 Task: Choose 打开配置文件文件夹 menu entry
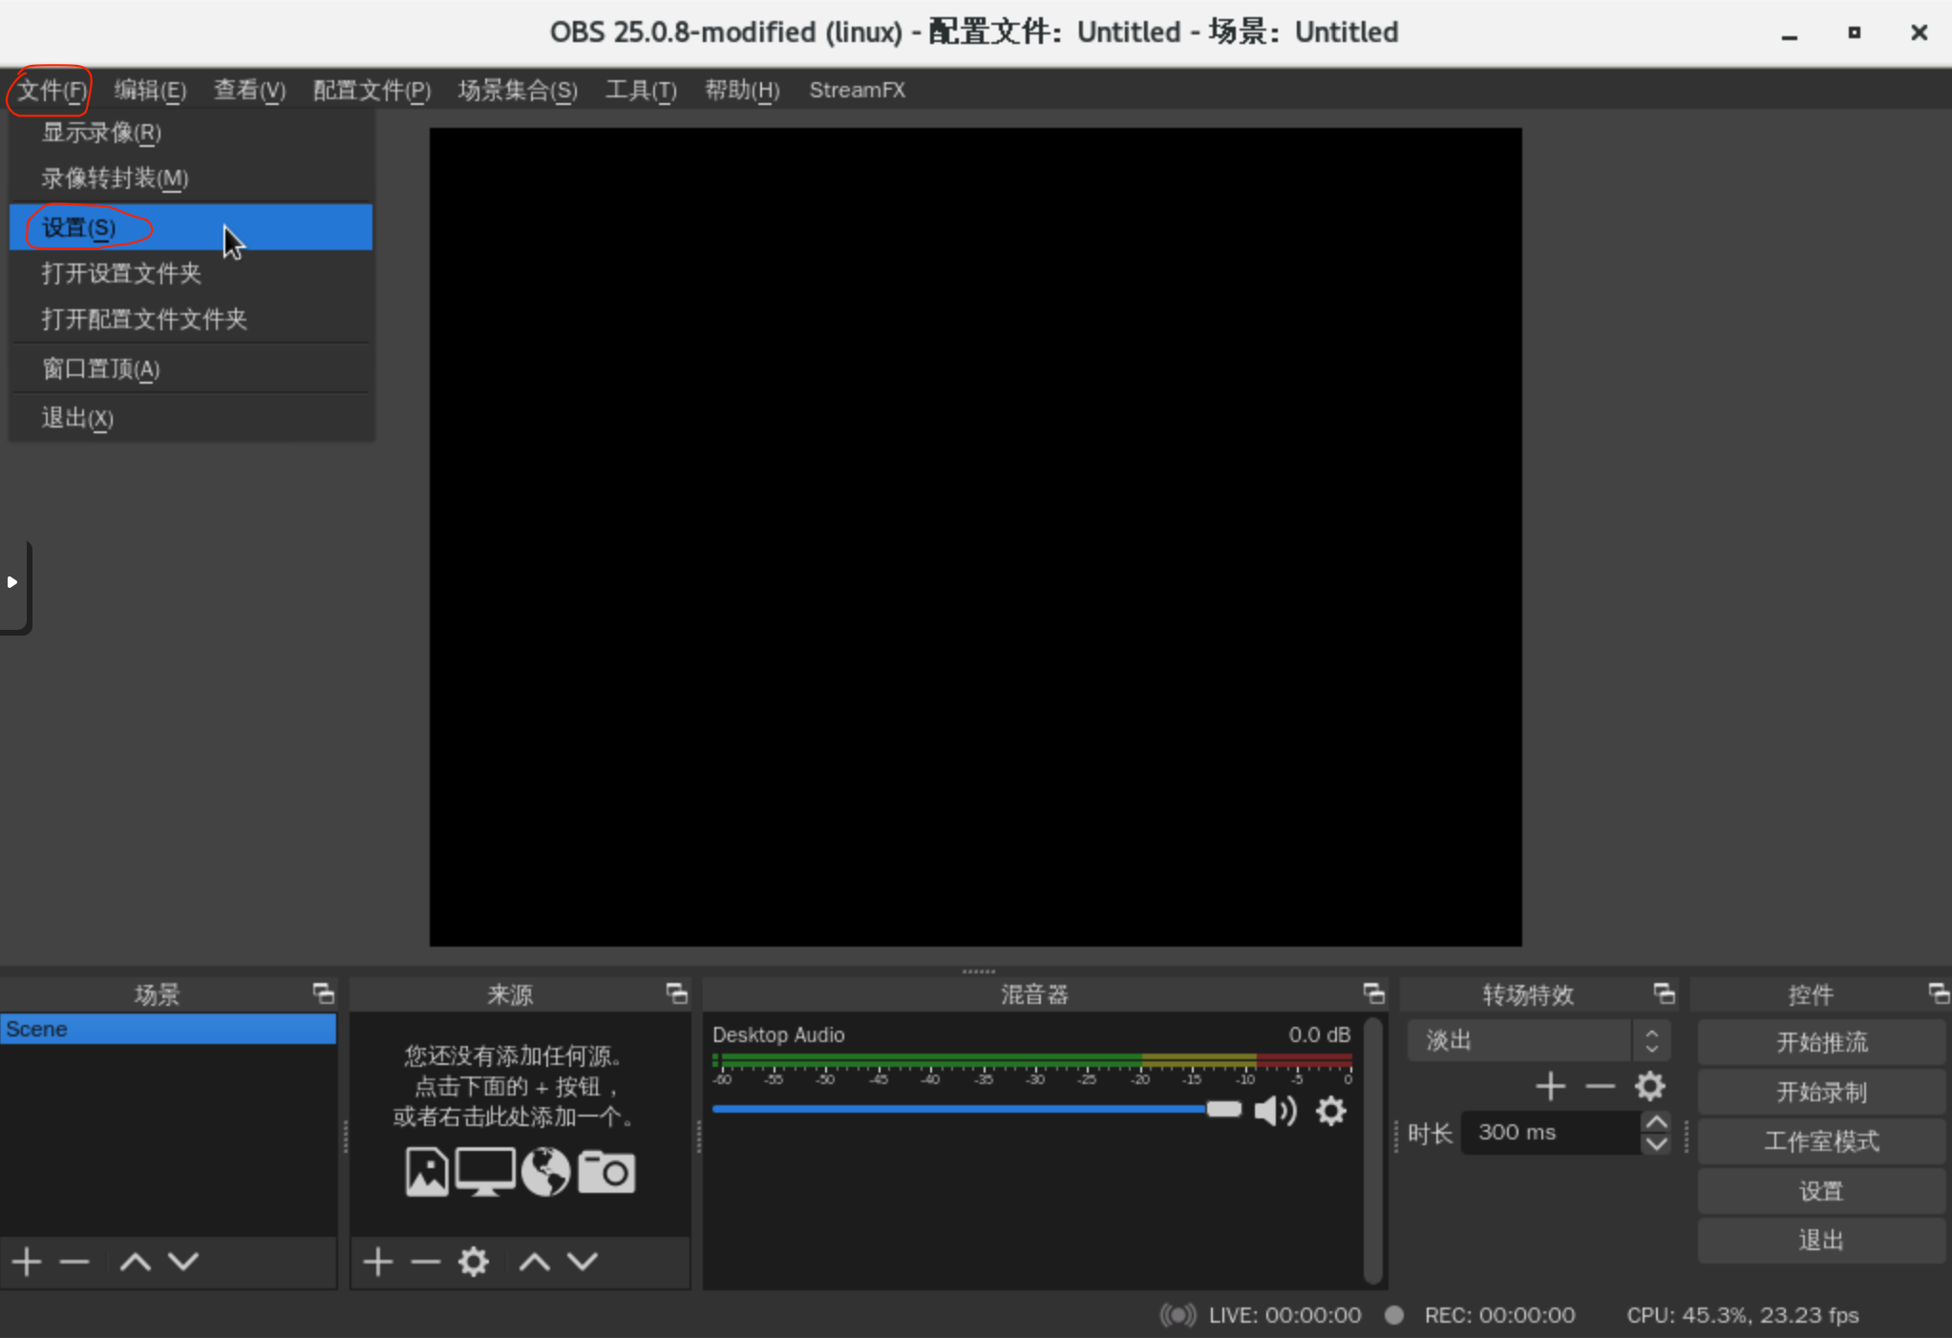[x=191, y=319]
